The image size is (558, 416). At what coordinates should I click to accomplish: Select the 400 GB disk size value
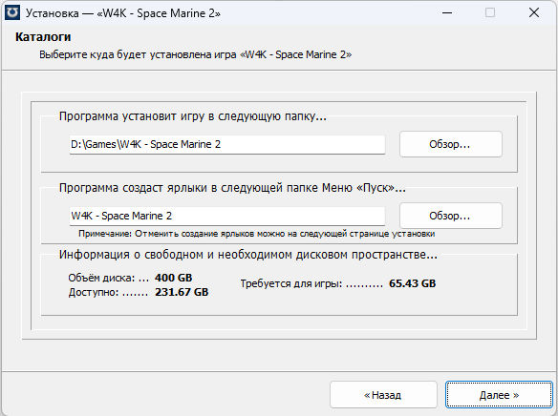[x=173, y=278]
